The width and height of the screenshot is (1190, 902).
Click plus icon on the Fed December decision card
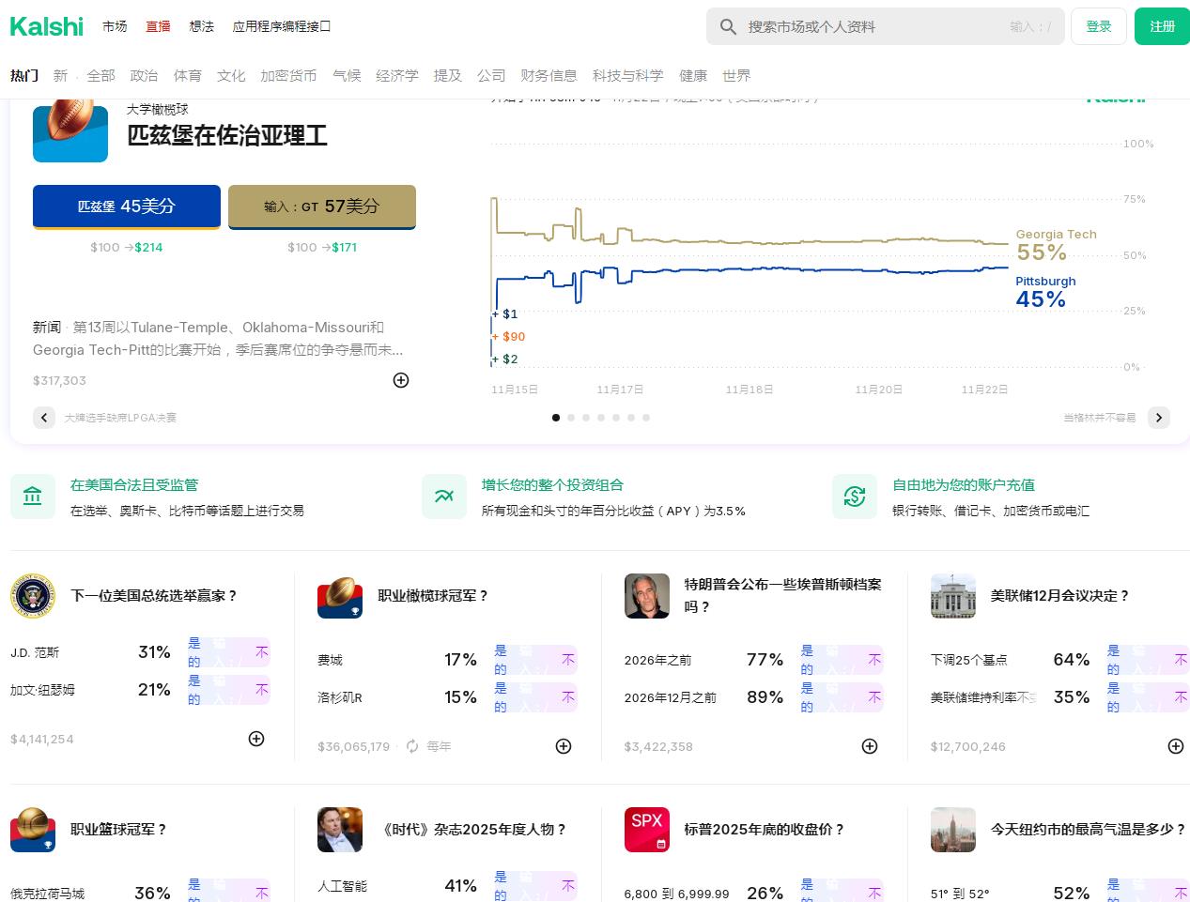click(x=1176, y=746)
